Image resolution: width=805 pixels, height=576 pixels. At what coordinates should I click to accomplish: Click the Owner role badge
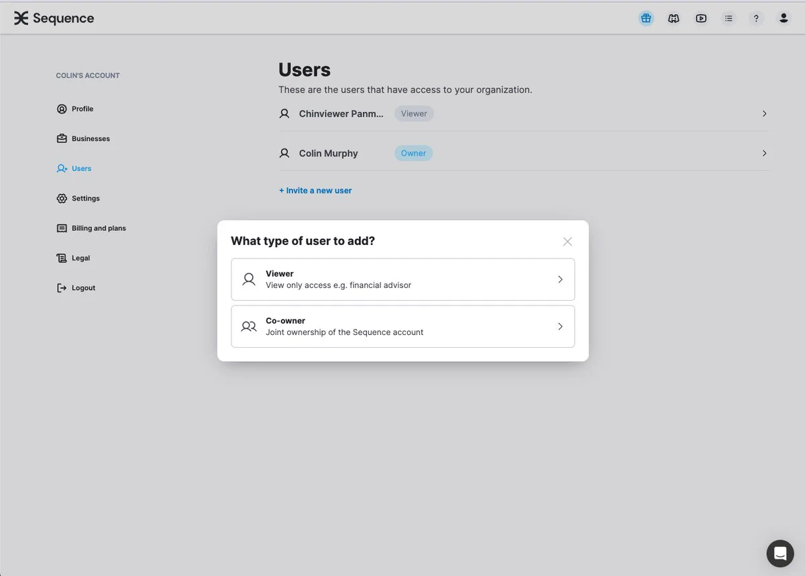click(414, 153)
